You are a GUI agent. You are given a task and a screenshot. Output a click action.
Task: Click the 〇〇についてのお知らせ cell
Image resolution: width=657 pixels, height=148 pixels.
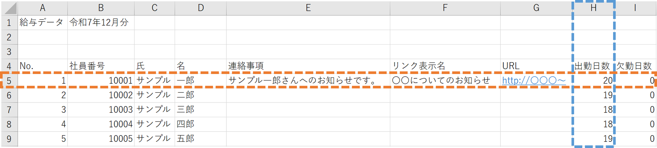445,81
